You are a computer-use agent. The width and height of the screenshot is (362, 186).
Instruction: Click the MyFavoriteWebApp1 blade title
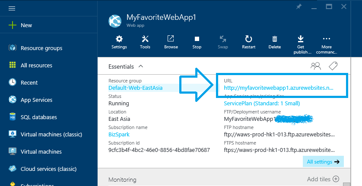tap(161, 17)
